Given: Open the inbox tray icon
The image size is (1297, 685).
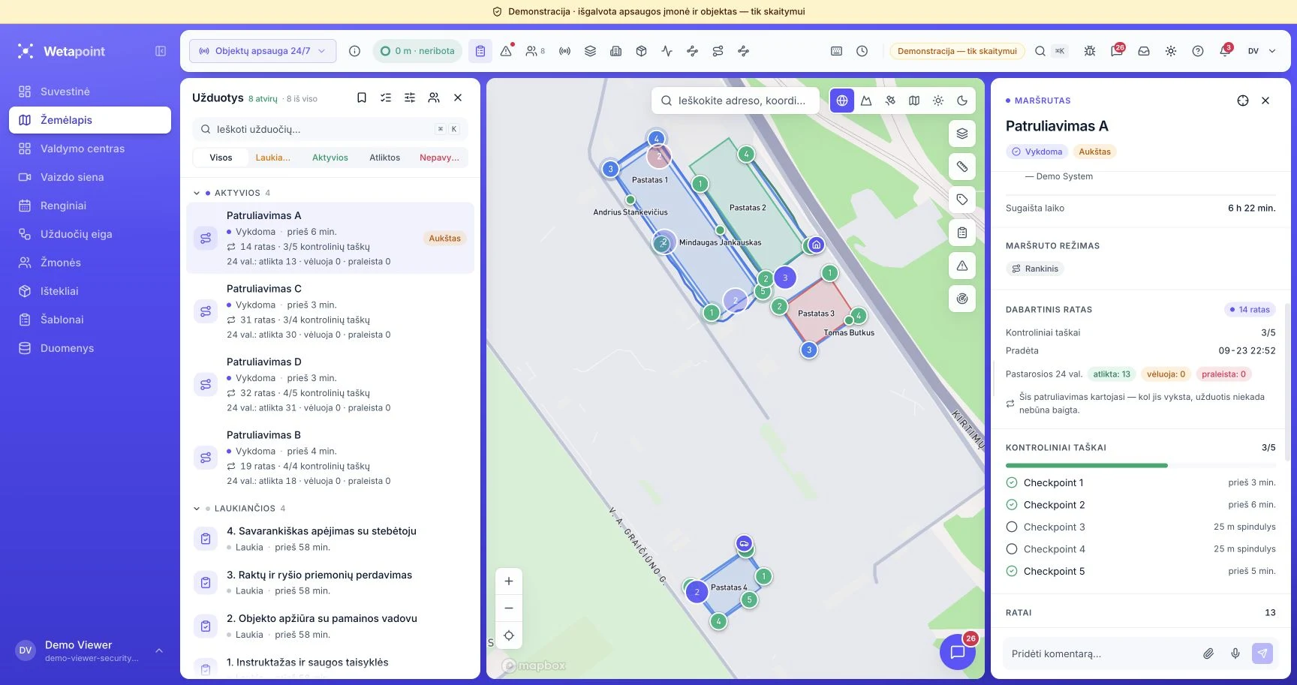Looking at the screenshot, I should pyautogui.click(x=1144, y=51).
